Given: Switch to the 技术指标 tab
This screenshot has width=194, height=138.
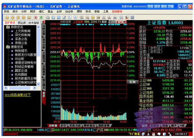Looking at the screenshot, I should click(34, 23).
